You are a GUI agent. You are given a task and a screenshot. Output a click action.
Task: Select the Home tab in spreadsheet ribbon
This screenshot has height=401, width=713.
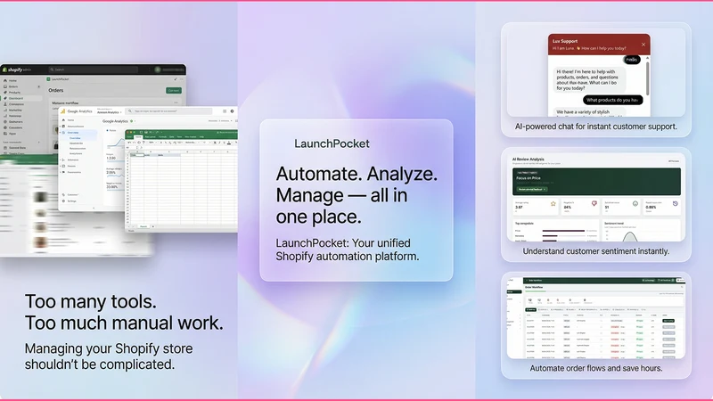pos(138,137)
